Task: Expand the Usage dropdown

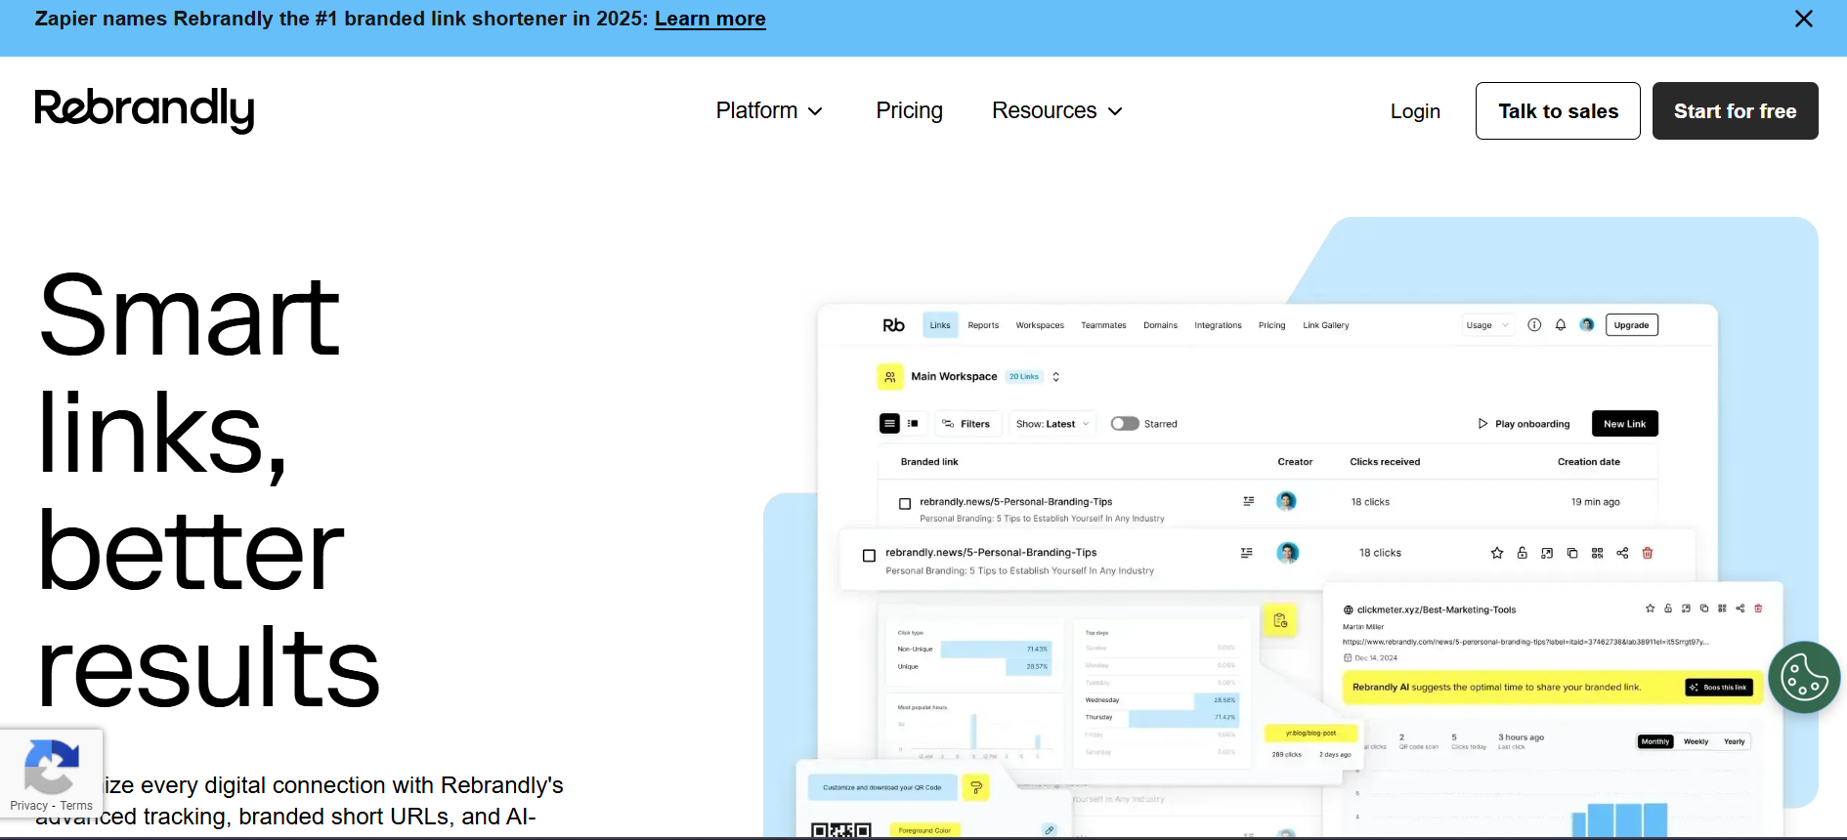Action: (x=1487, y=325)
